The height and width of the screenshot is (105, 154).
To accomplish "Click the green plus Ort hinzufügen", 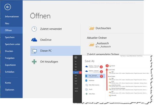I will tap(34, 62).
